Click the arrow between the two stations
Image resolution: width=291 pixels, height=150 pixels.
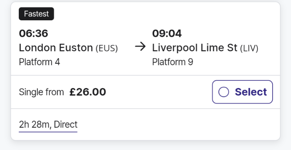pos(140,47)
